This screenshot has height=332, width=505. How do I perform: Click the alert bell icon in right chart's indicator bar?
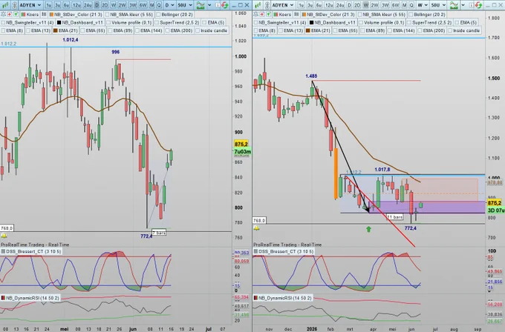255,15
